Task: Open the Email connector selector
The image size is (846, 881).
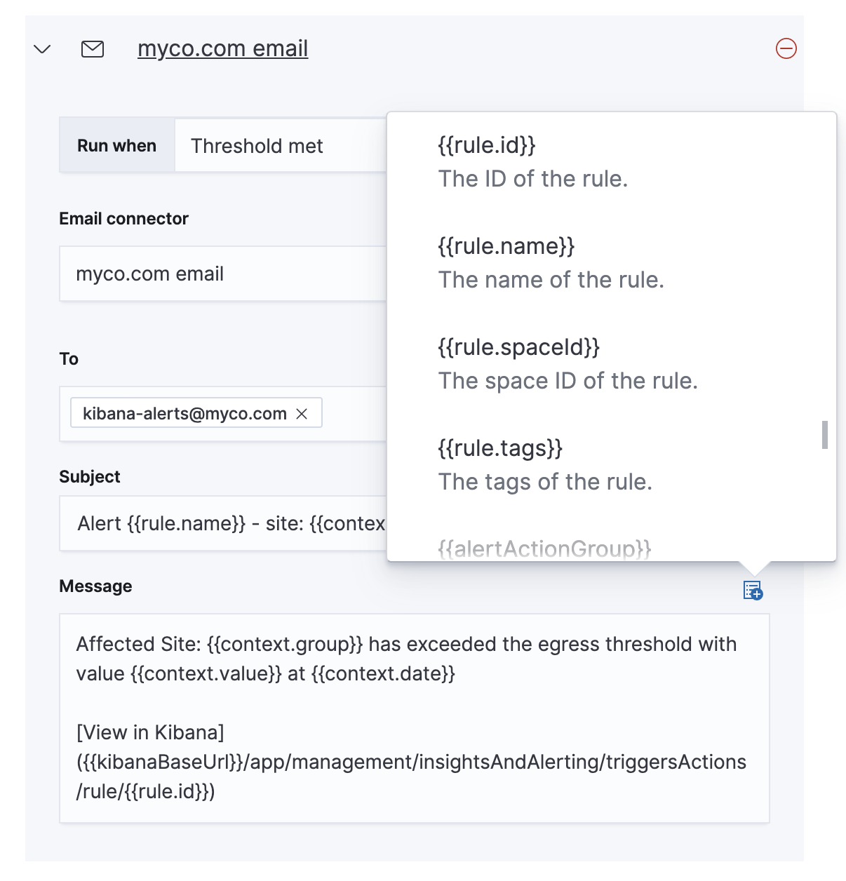Action: pos(222,274)
